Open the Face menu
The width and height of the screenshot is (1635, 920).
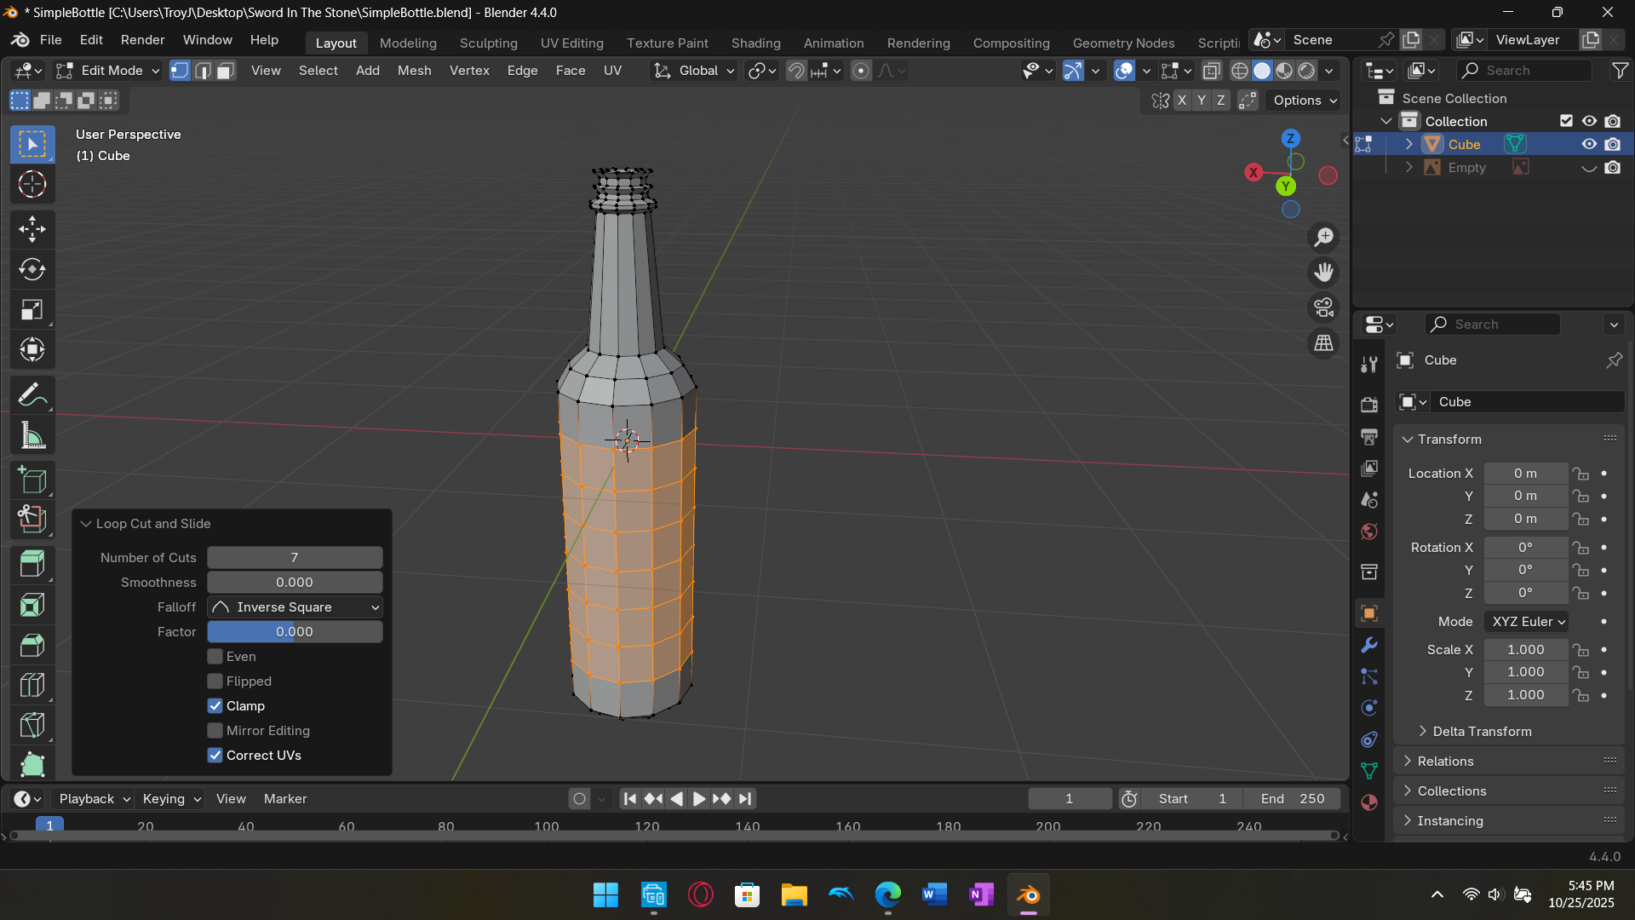pos(570,71)
